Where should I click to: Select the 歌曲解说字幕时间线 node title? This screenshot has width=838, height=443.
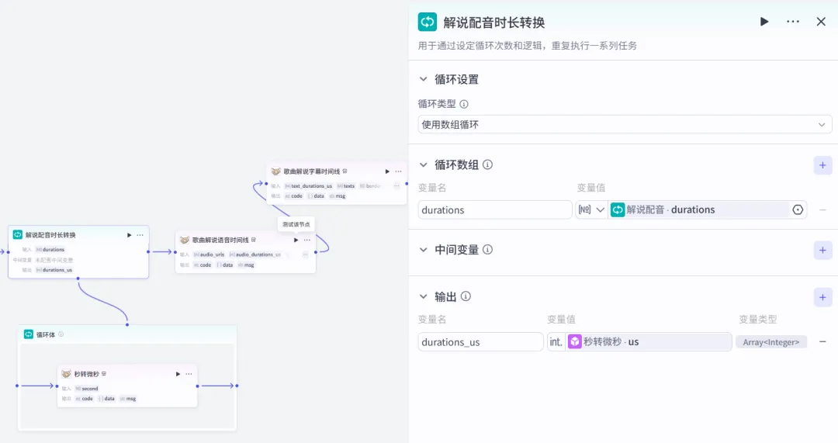(312, 171)
